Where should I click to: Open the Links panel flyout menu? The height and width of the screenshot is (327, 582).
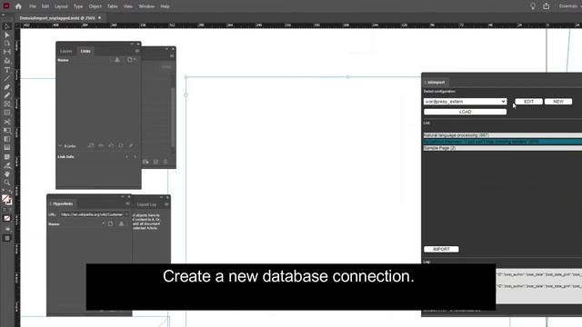point(137,51)
